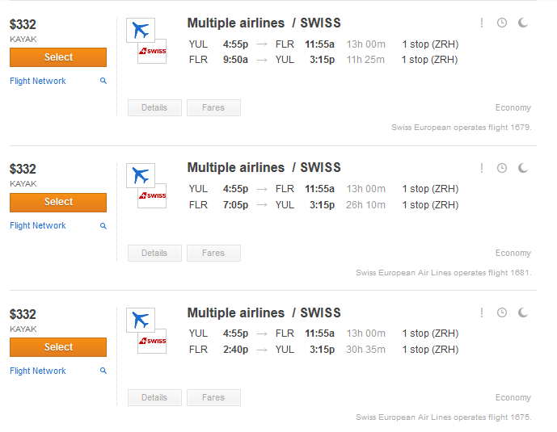The height and width of the screenshot is (432, 557).
Task: Select the flight returning at 9:50a
Action: tap(58, 57)
